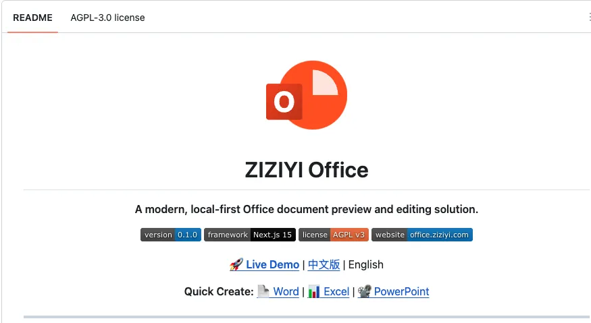The image size is (591, 323).
Task: Click the 'English' language label
Action: point(365,264)
